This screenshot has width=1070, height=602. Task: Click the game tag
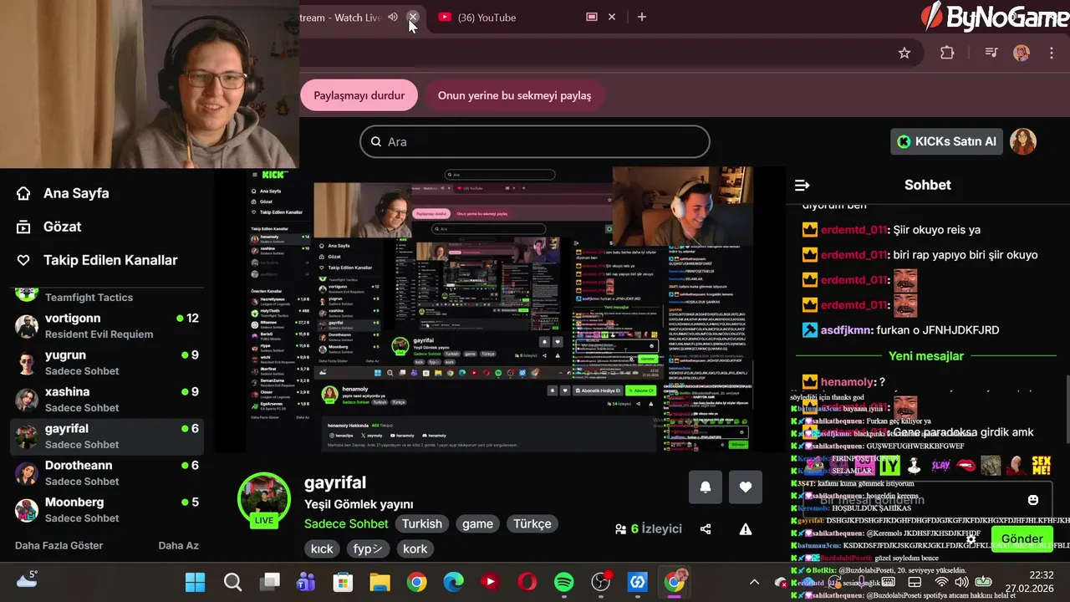pyautogui.click(x=477, y=523)
